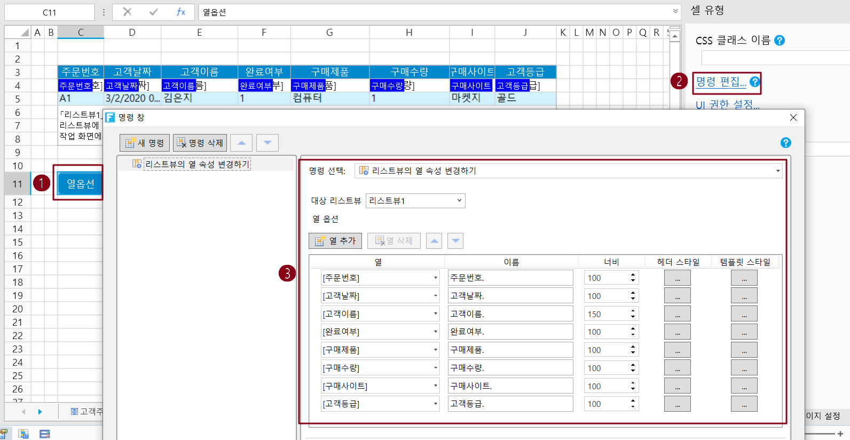Move column down in the column options

[455, 241]
